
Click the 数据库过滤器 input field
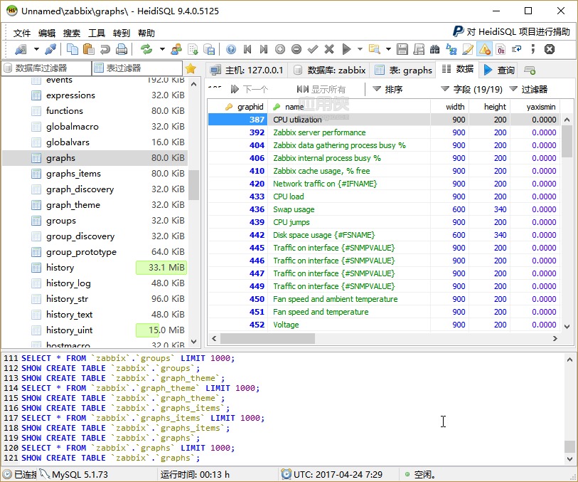point(46,68)
